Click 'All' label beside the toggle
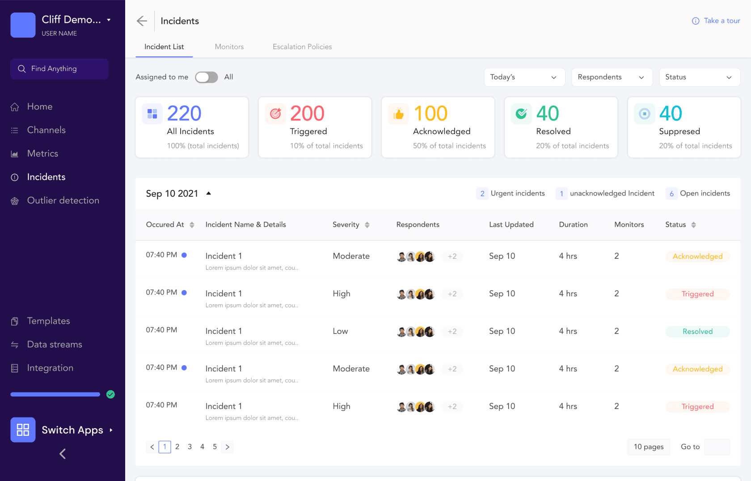The image size is (751, 481). 228,77
